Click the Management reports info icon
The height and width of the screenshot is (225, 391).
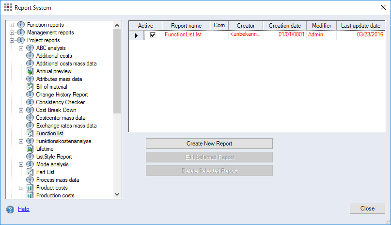pos(21,32)
